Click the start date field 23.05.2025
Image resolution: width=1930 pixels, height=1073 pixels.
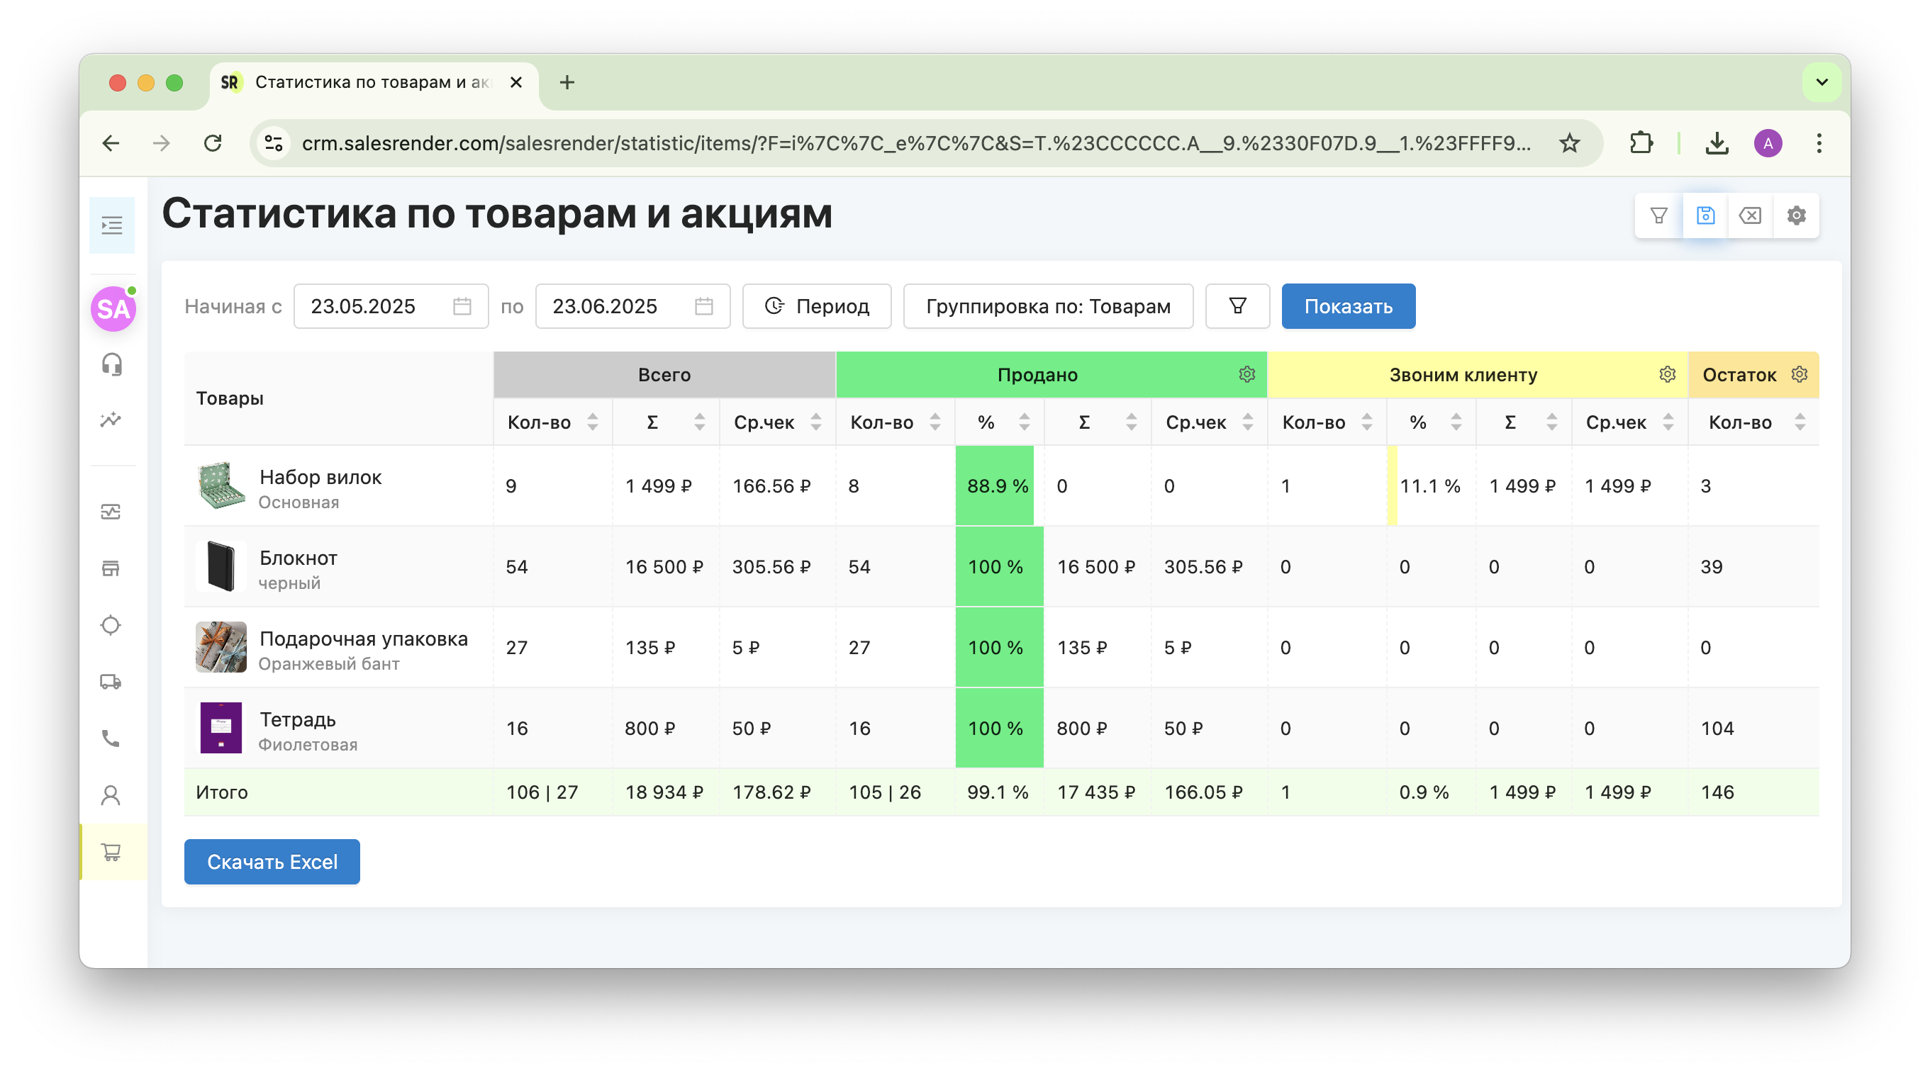pyautogui.click(x=391, y=306)
